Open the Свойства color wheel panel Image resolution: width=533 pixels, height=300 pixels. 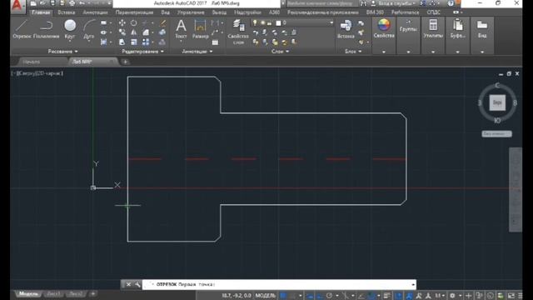[384, 28]
